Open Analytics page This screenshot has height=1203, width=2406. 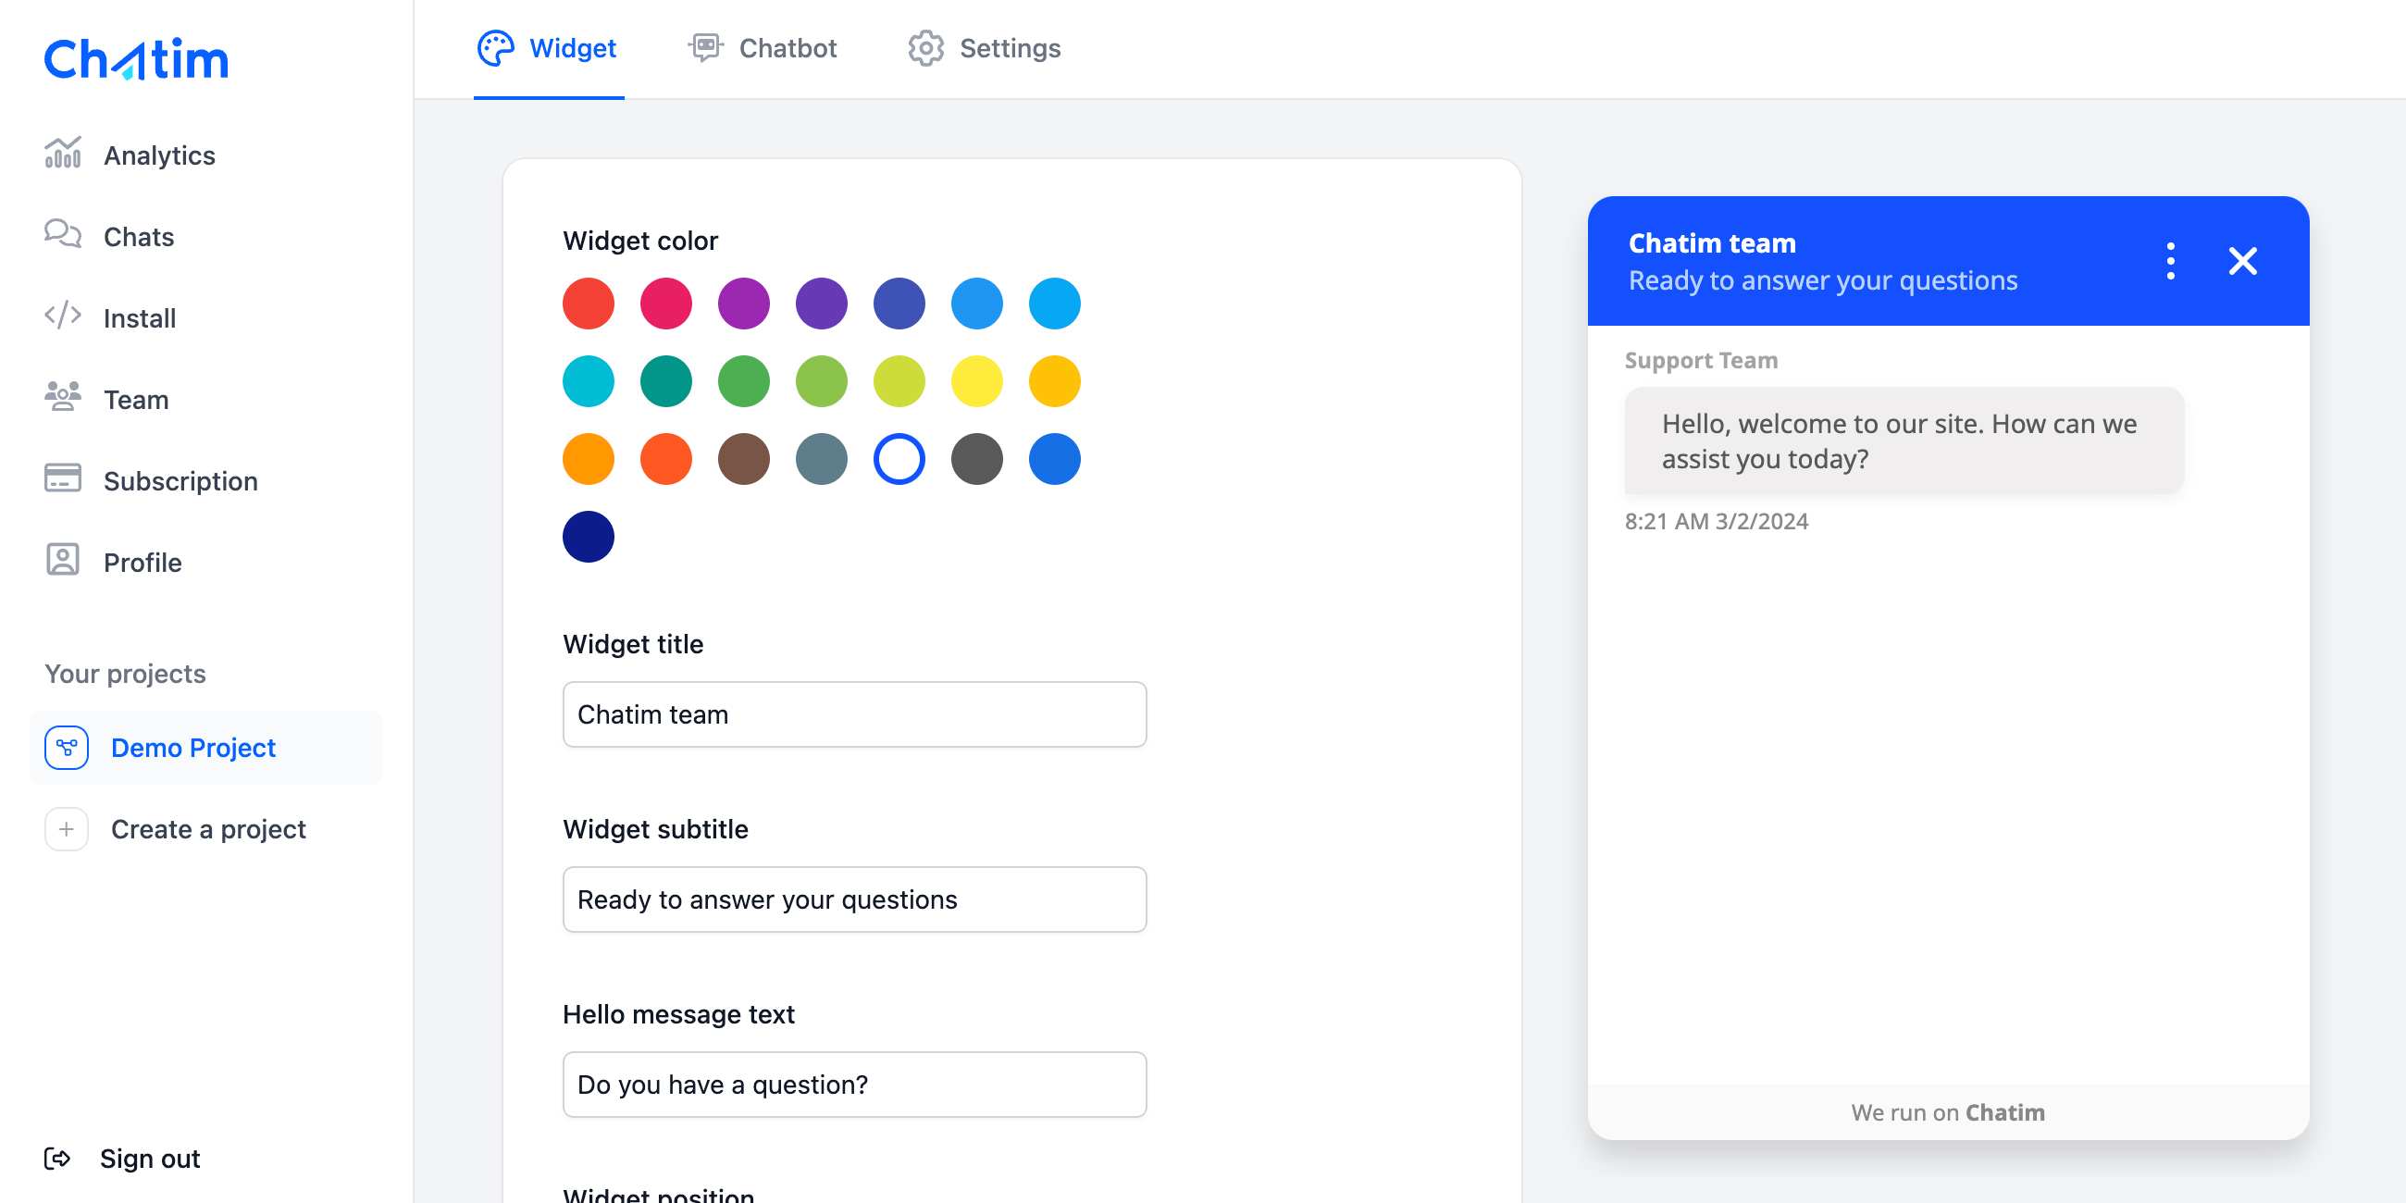pos(159,155)
